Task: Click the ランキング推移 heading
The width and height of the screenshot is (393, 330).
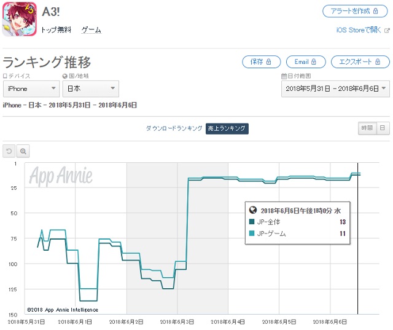Action: click(x=47, y=62)
